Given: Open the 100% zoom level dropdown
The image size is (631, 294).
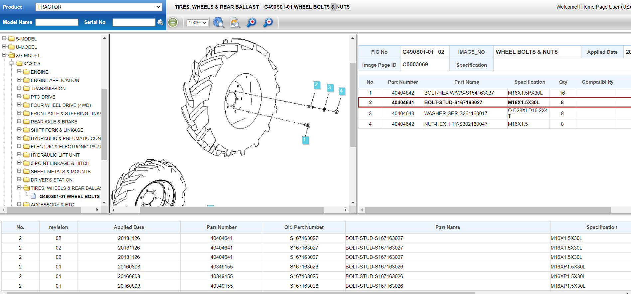Looking at the screenshot, I should (x=197, y=23).
